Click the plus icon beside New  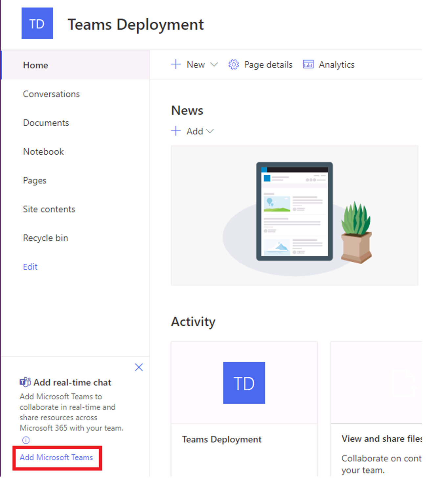point(176,64)
